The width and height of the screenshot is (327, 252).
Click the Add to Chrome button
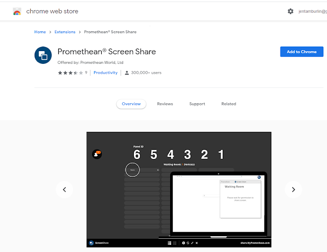click(301, 52)
